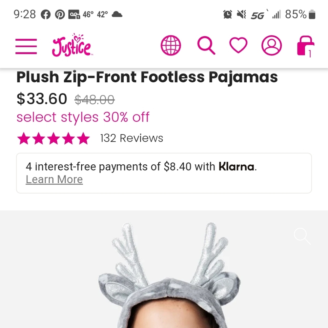
Task: Zoom product image with magnifier icon
Action: pos(302,236)
